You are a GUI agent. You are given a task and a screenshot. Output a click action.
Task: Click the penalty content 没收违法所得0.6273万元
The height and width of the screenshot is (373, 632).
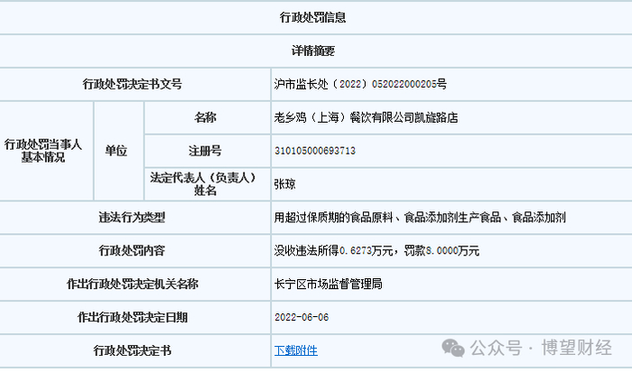333,250
